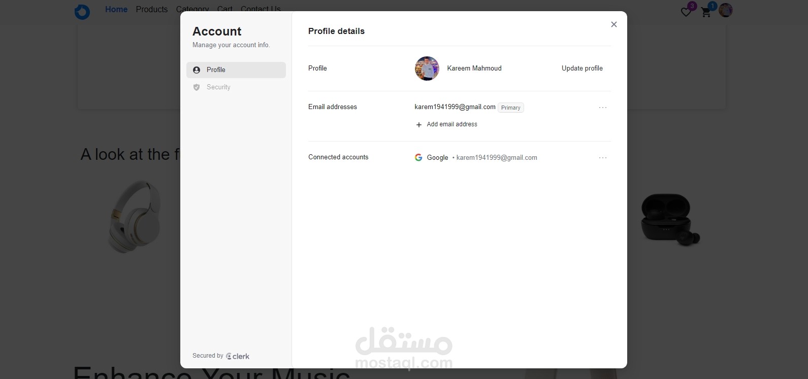Image resolution: width=808 pixels, height=379 pixels.
Task: Click Kareem Mahmoud profile picture
Action: pos(427,68)
